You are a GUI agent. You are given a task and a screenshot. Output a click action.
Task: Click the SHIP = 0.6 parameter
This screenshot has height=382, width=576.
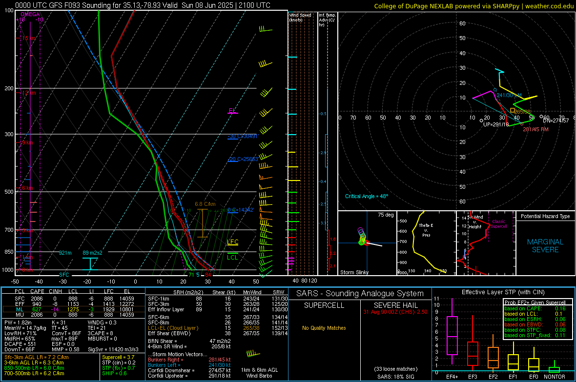click(x=114, y=373)
